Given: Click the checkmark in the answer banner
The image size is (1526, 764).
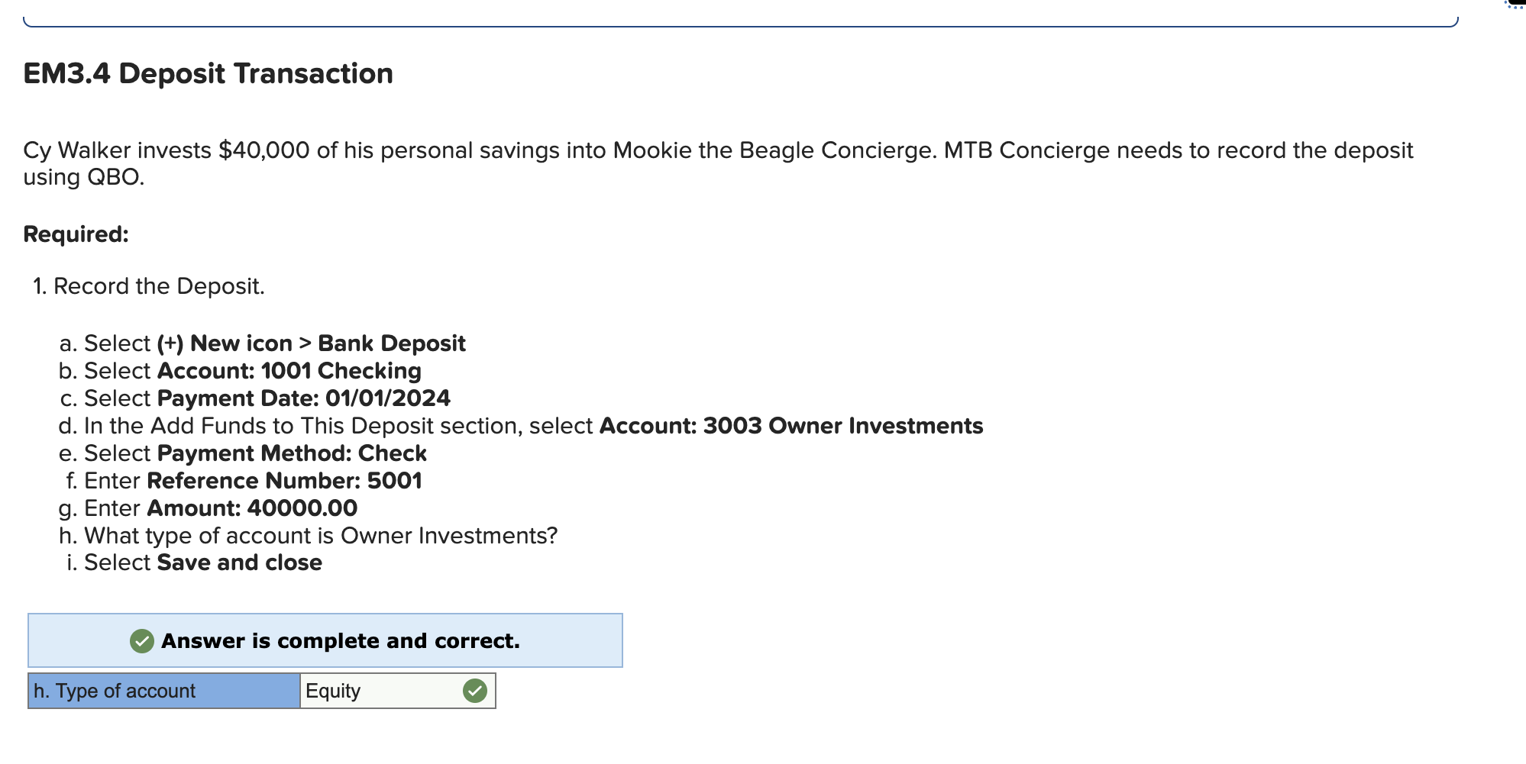Looking at the screenshot, I should click(142, 641).
